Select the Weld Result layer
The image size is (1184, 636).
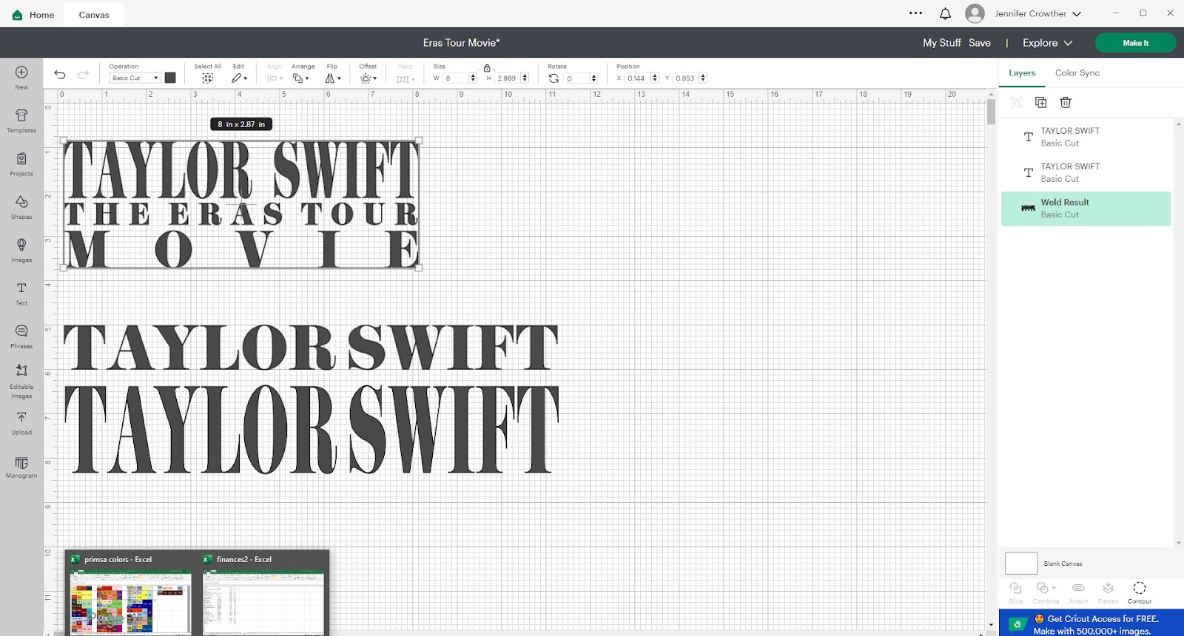(x=1086, y=209)
